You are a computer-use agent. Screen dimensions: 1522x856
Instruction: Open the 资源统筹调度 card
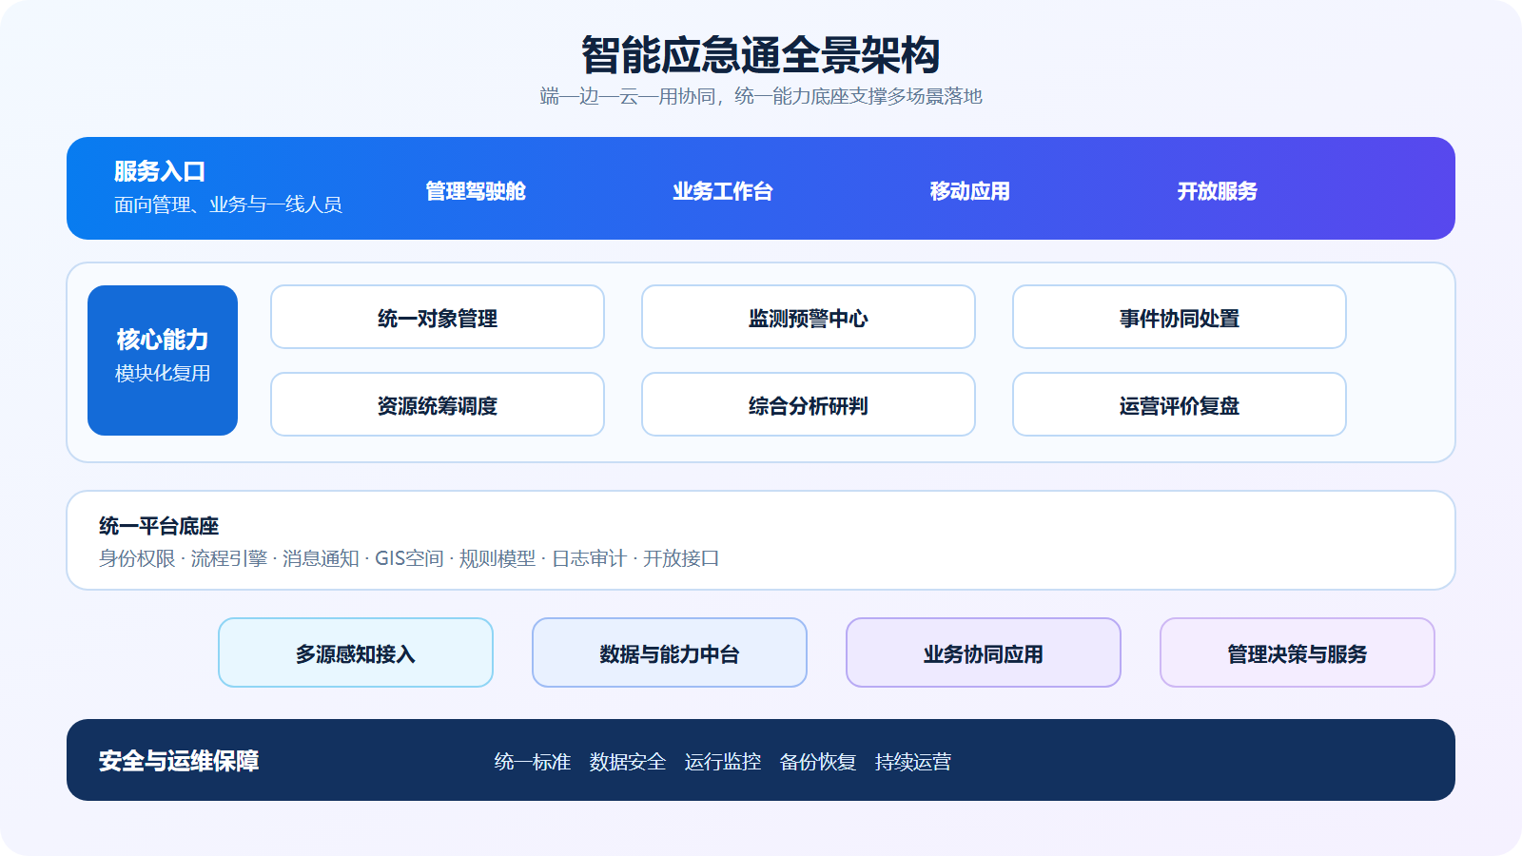tap(438, 405)
